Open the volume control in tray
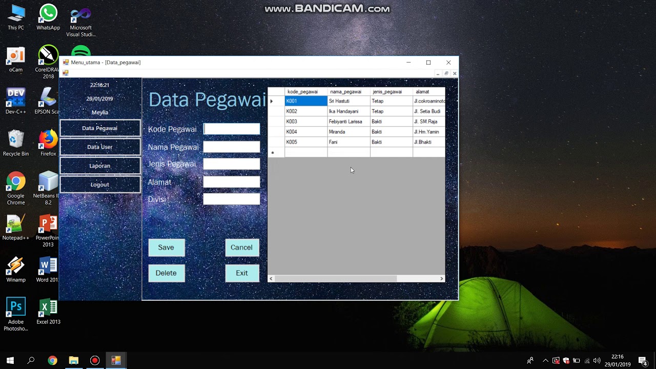656x369 pixels. coord(597,360)
